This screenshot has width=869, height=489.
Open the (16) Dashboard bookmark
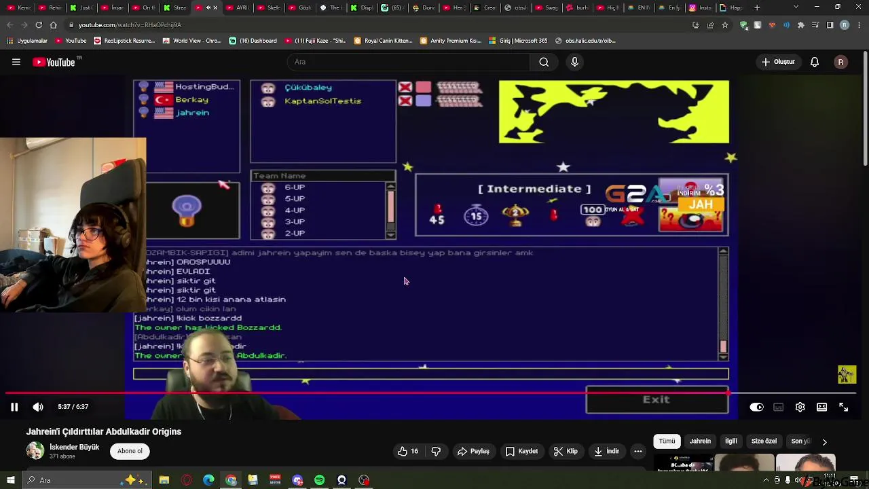click(253, 41)
